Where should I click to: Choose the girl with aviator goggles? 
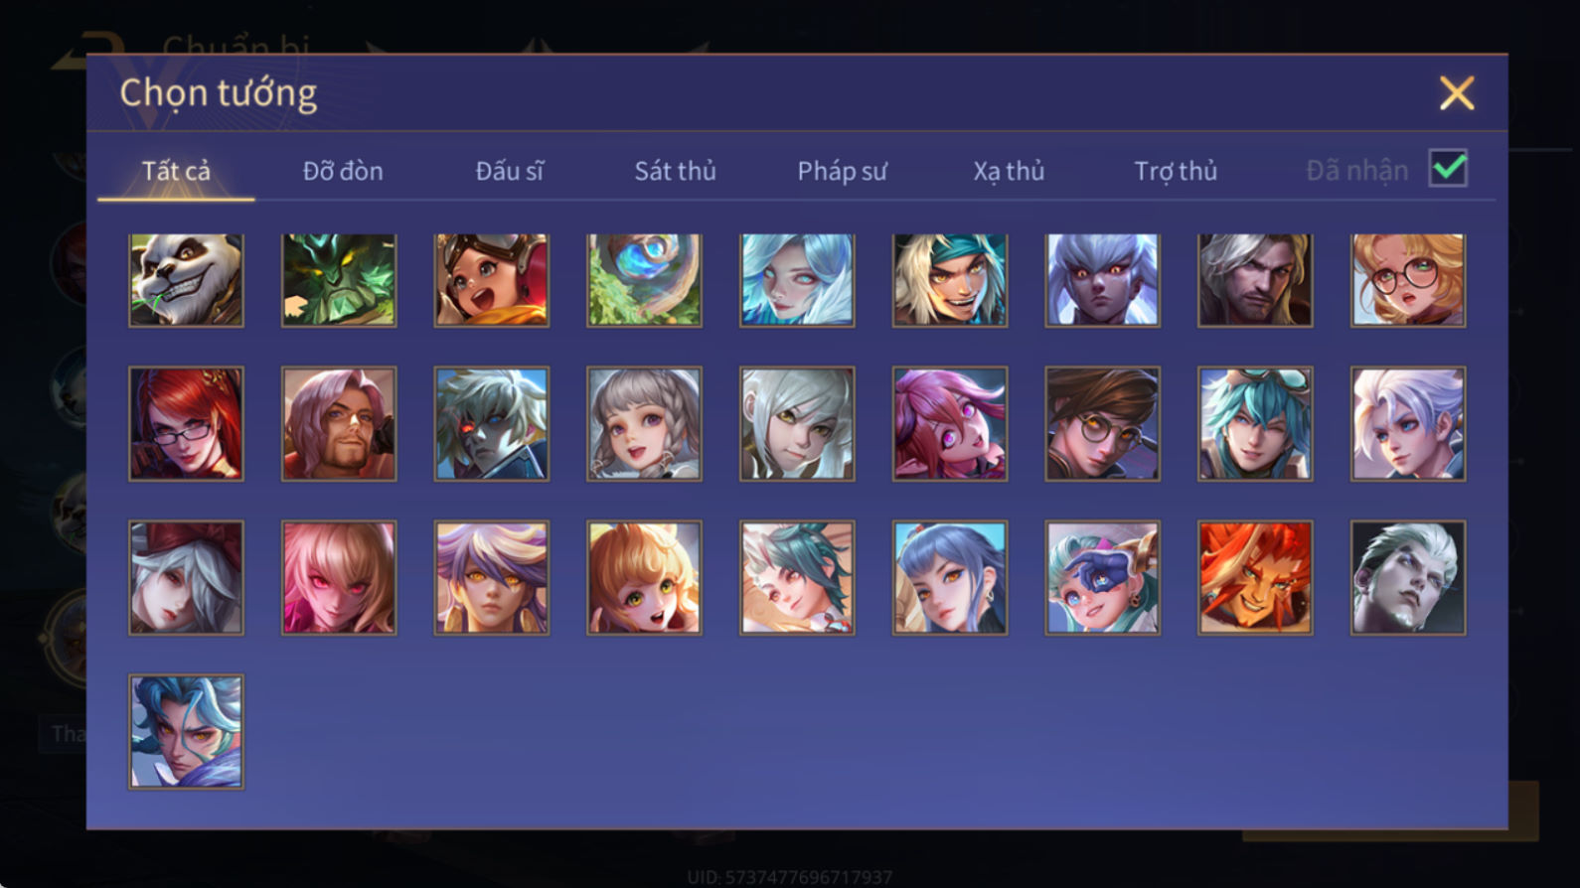492,280
